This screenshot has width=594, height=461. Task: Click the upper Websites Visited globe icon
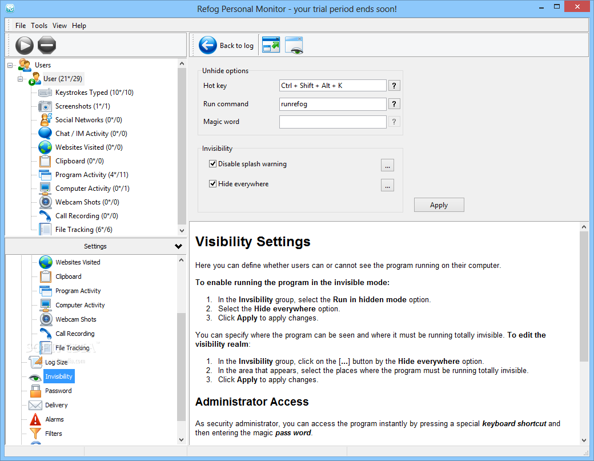(45, 147)
